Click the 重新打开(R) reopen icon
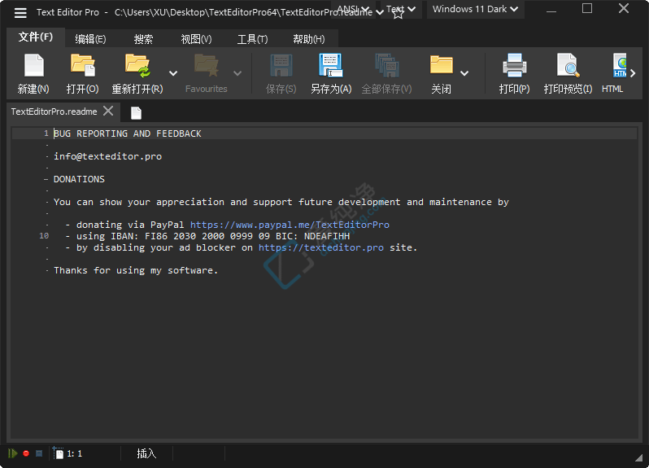 [137, 65]
